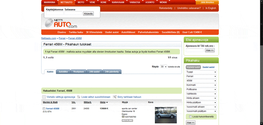Expand the Polttoaine dropdown
This screenshot has width=263, height=125.
coord(201,89)
